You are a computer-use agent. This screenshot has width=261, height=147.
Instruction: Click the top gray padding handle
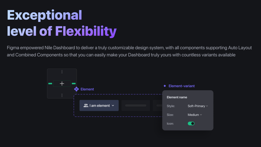pyautogui.click(x=62, y=72)
